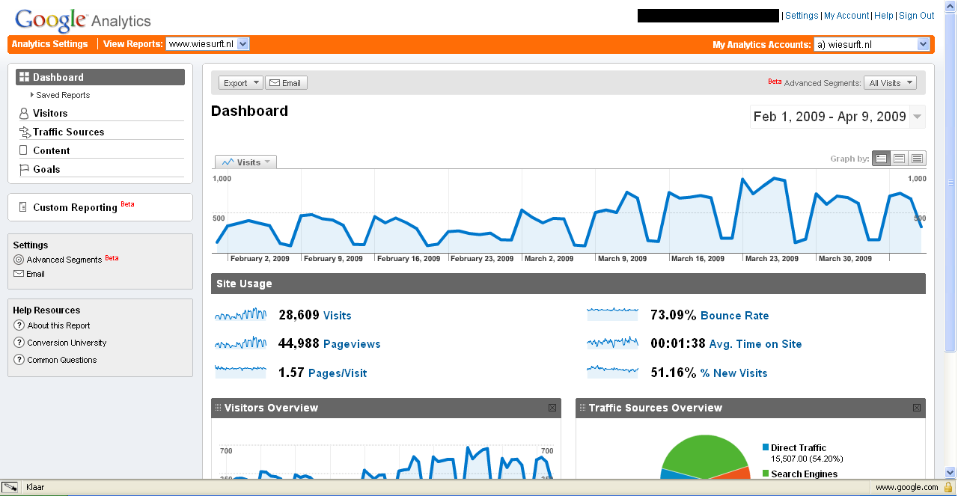This screenshot has width=958, height=496.
Task: Click the Avg. Time on Site sparkline
Action: [612, 343]
